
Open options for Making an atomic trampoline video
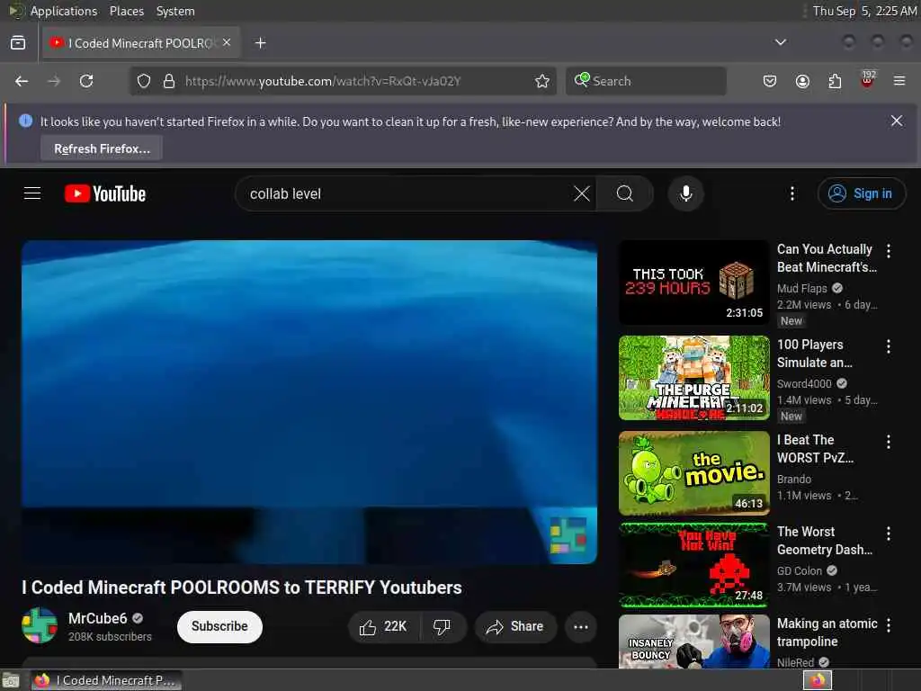[889, 625]
